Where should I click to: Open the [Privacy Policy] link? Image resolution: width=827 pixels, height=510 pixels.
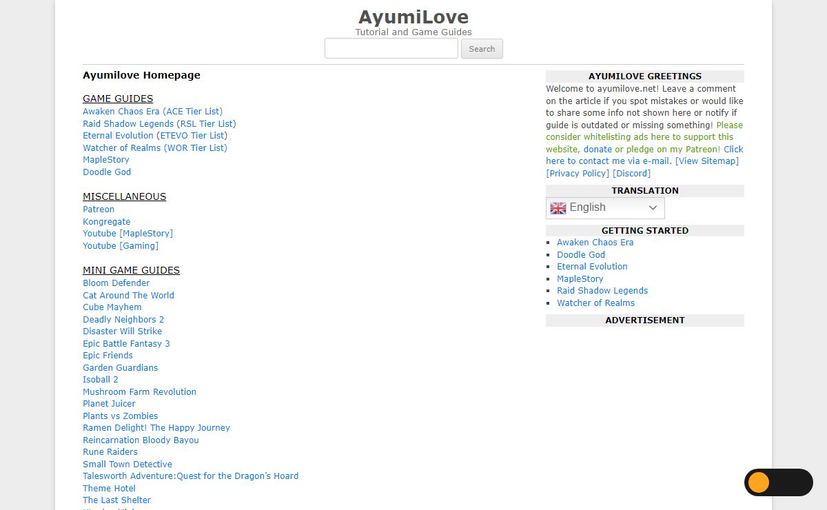click(x=578, y=174)
